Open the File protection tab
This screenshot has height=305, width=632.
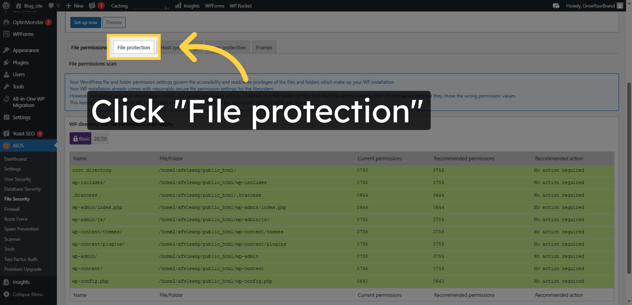click(x=134, y=48)
